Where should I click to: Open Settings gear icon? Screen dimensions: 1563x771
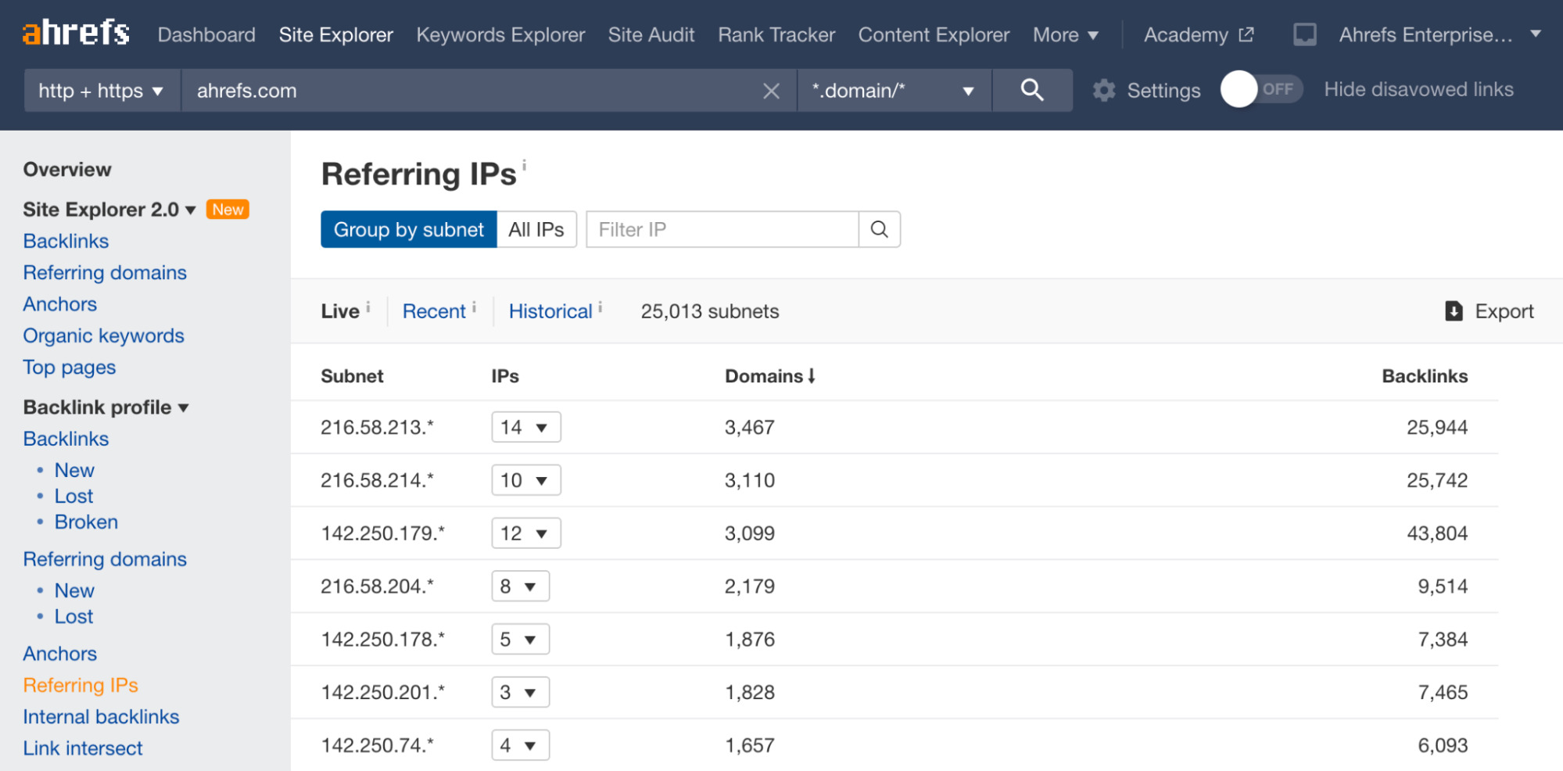pyautogui.click(x=1104, y=91)
